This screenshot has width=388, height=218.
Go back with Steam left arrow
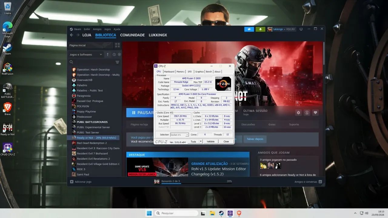point(72,35)
